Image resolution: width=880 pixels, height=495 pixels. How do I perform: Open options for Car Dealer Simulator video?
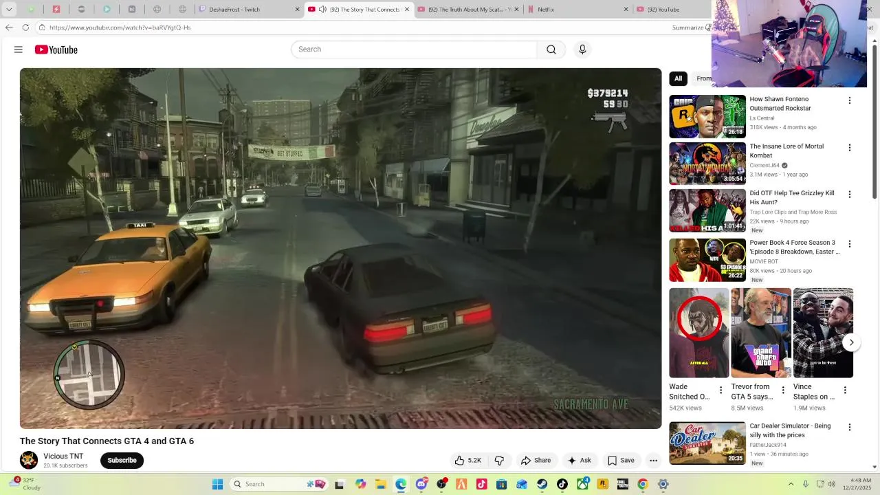click(849, 428)
